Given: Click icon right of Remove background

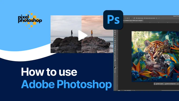Looking at the screenshot, I should [x=178, y=84].
